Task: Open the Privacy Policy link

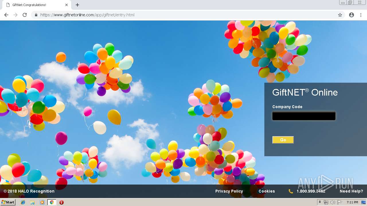Action: pos(229,191)
